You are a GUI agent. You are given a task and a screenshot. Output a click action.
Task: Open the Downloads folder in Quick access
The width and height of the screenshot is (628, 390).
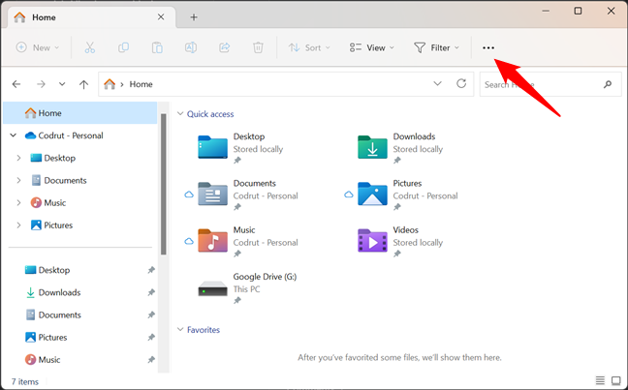tap(373, 147)
